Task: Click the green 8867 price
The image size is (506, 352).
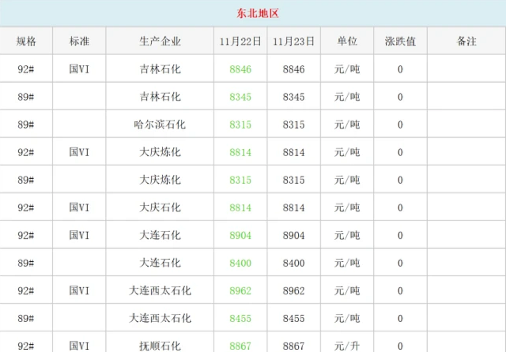Action: 240,346
